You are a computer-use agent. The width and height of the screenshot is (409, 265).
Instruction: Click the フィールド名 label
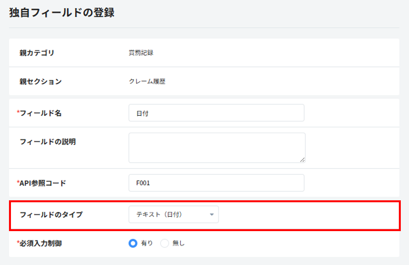click(40, 113)
